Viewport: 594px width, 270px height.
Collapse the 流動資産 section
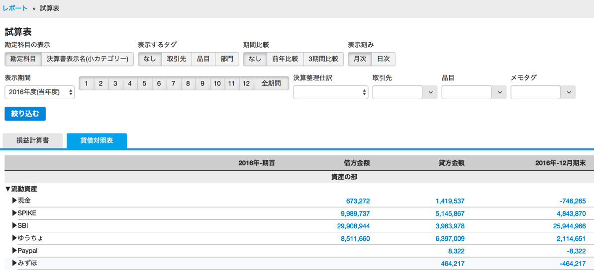pyautogui.click(x=8, y=188)
